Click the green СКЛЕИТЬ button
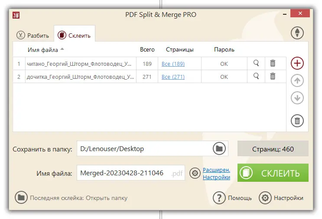This screenshot has height=219, width=322. [273, 173]
